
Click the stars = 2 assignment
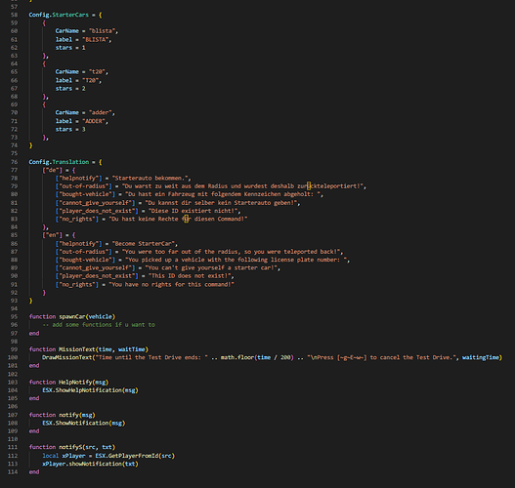tap(70, 88)
